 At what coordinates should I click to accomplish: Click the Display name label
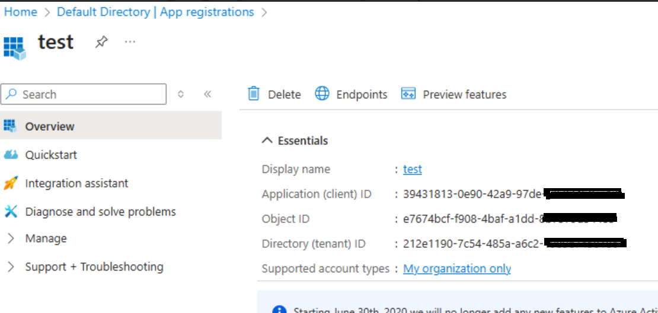296,169
